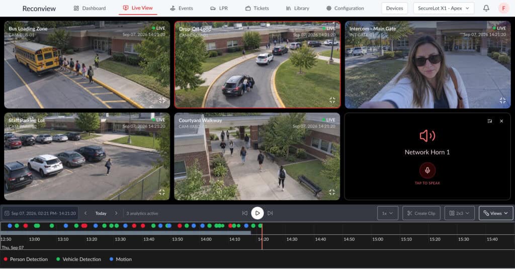Expand the Staff Parking Lot camera fullscreen
The height and width of the screenshot is (269, 515).
coord(162,192)
